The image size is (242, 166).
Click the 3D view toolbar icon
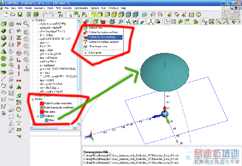coord(36,14)
